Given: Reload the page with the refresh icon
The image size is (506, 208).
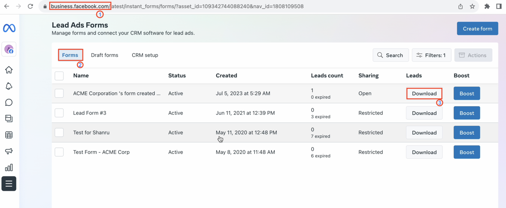Looking at the screenshot, I should 30,6.
